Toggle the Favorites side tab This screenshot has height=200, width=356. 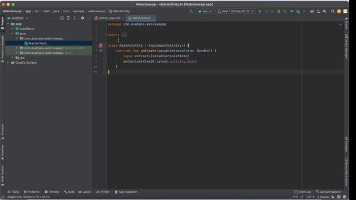2,152
